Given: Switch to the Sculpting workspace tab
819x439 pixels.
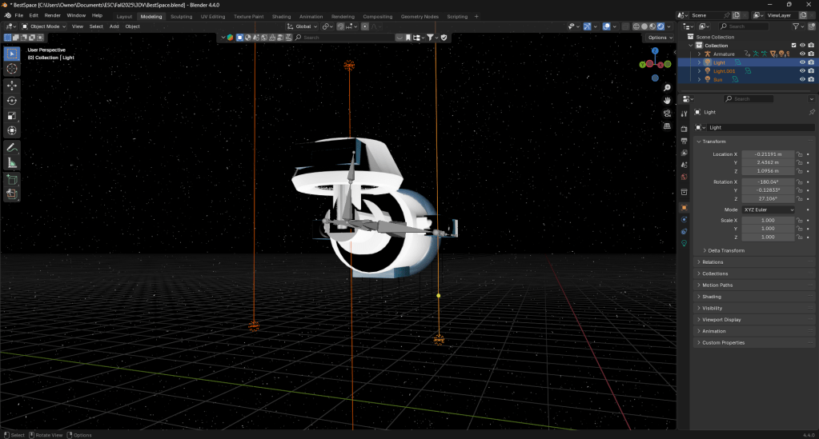Looking at the screenshot, I should tap(182, 16).
